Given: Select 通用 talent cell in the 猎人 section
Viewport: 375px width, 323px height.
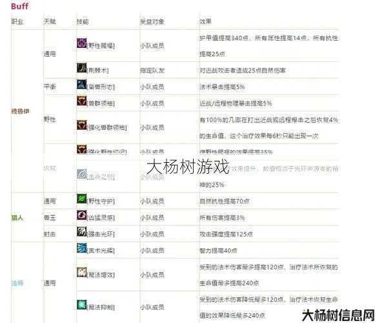Looking at the screenshot, I should click(50, 201).
